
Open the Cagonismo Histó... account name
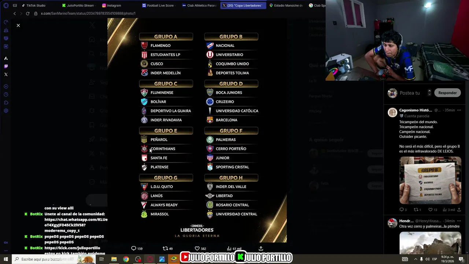point(416,110)
